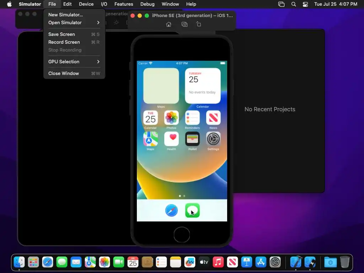Screen dimensions: 364x273
Task: Open the Edit menu in menu bar
Action: coord(67,4)
